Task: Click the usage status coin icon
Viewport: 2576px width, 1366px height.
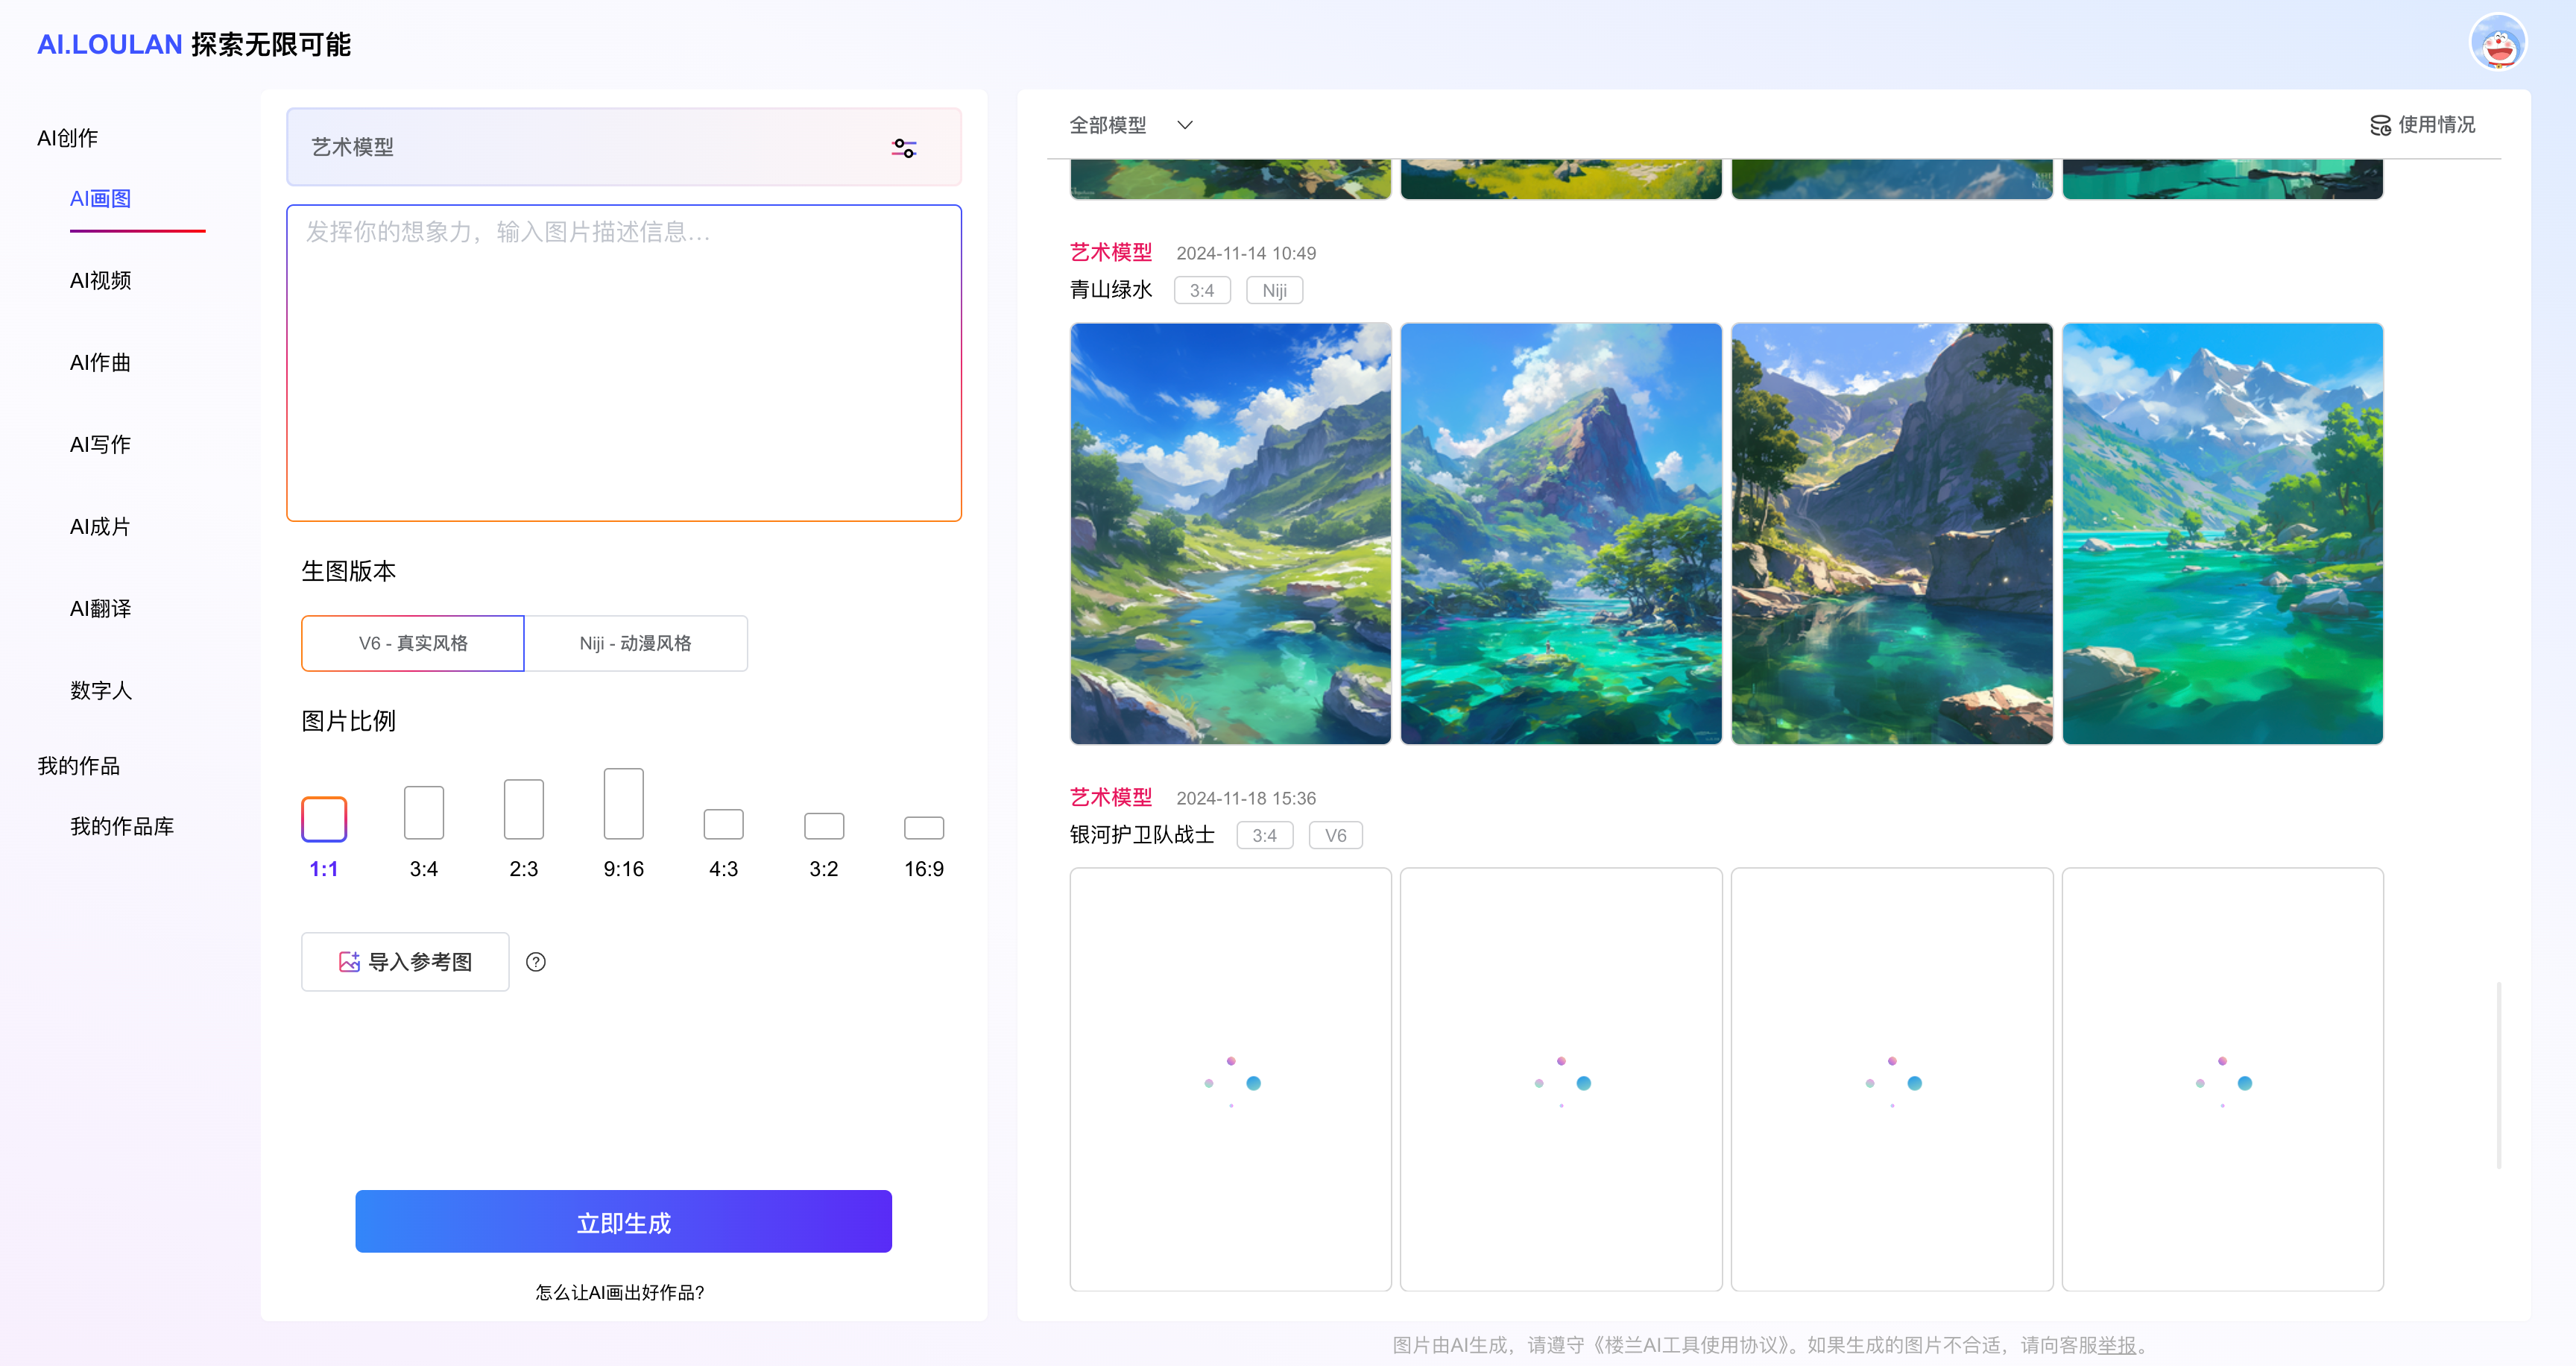Action: click(x=2379, y=125)
